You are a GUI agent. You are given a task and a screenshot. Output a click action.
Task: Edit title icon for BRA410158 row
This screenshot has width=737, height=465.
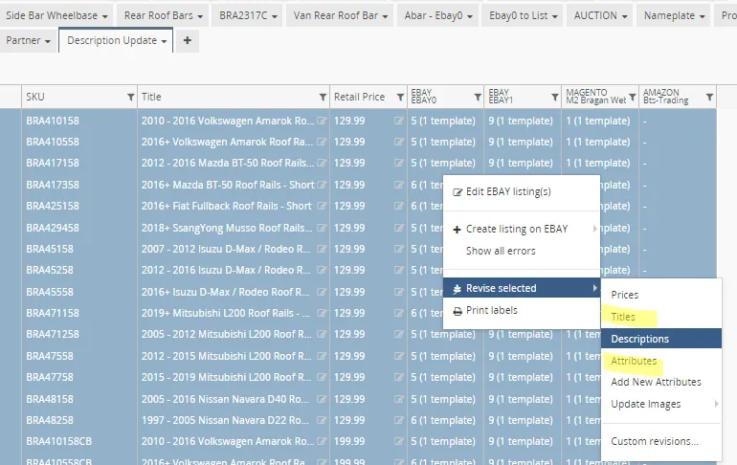click(x=322, y=121)
